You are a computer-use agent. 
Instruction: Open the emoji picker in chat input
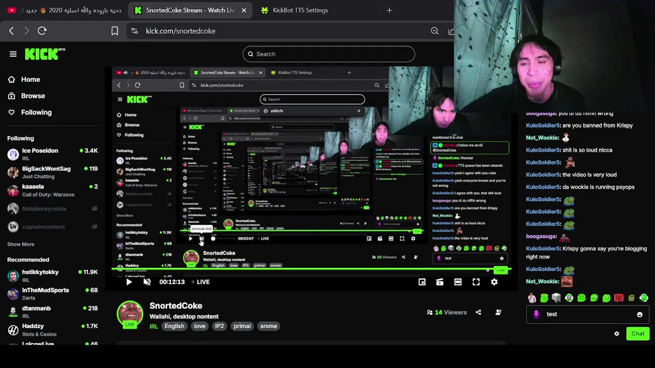point(640,314)
